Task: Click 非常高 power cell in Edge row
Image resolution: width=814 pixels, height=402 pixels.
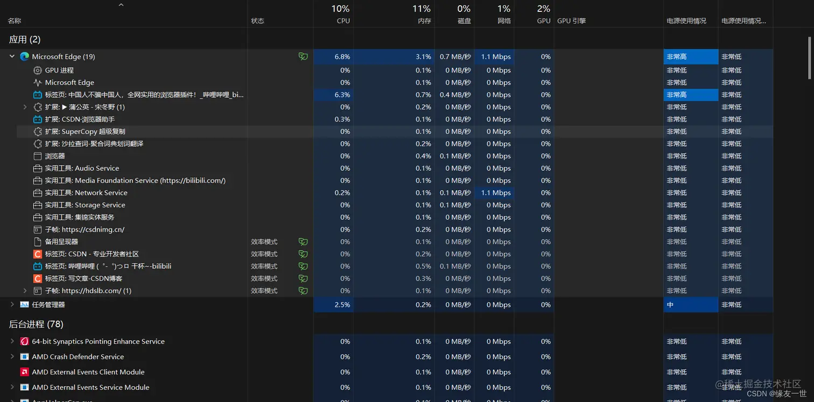Action: coord(691,56)
